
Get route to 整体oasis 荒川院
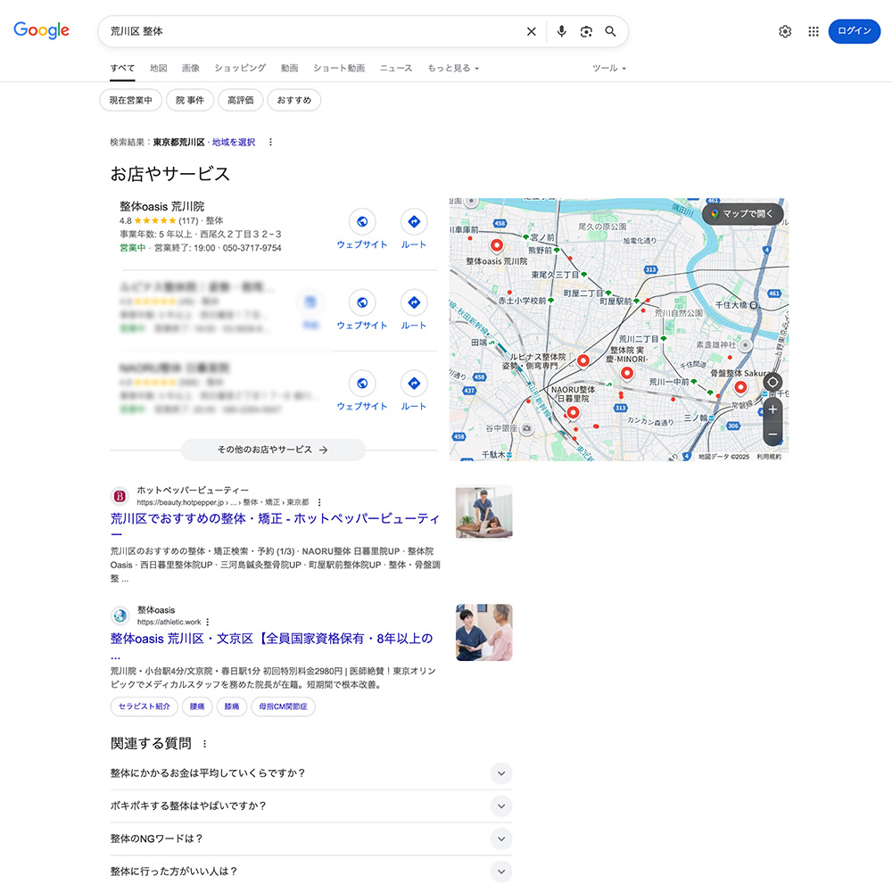coord(414,222)
